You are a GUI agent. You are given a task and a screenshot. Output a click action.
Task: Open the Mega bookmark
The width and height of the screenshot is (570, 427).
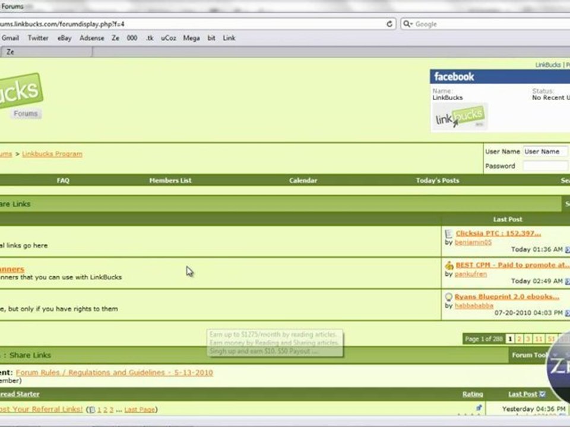(x=191, y=38)
